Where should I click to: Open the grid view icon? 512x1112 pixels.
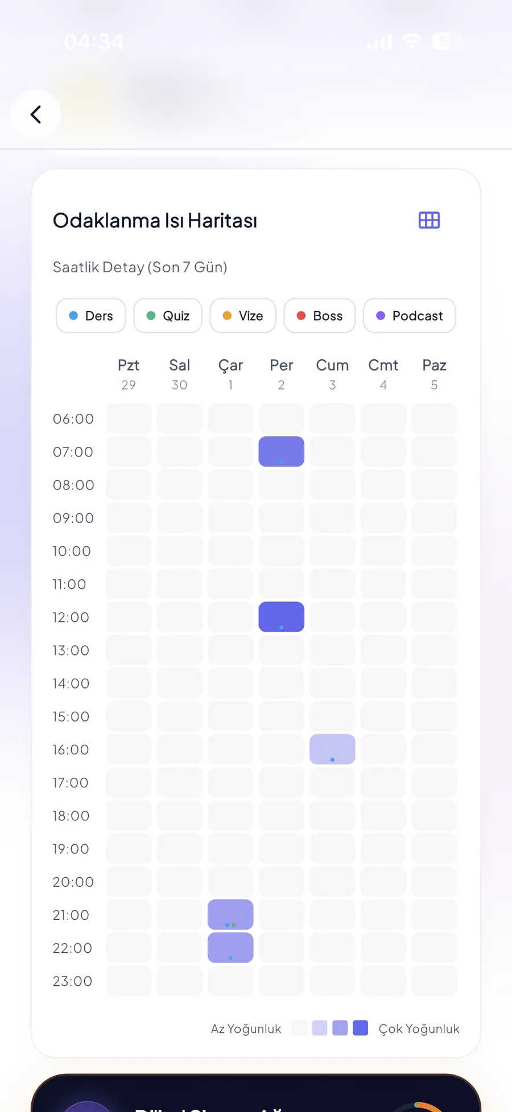[x=429, y=220]
